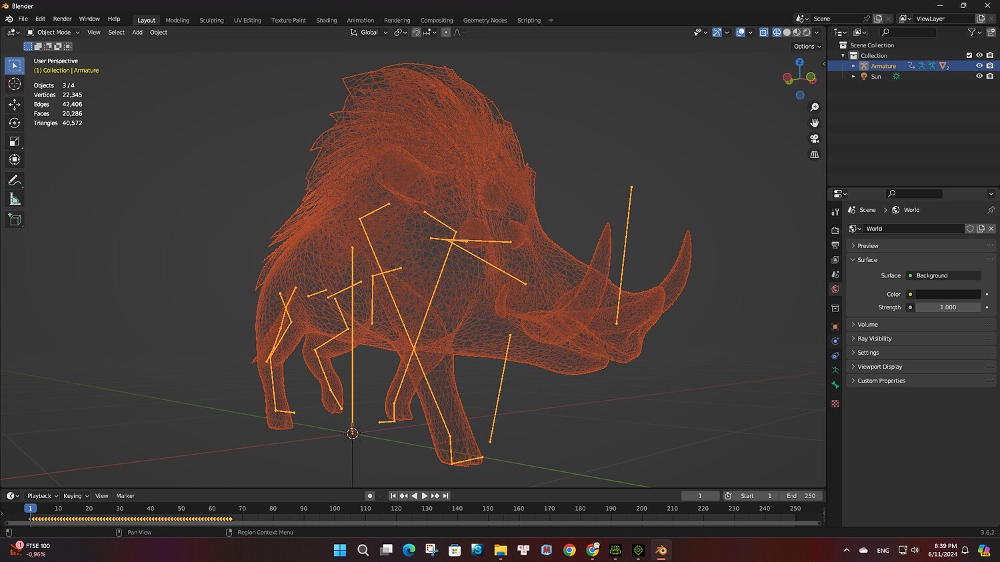This screenshot has width=1000, height=562.
Task: Hide the Armature using its eye icon
Action: pos(979,66)
